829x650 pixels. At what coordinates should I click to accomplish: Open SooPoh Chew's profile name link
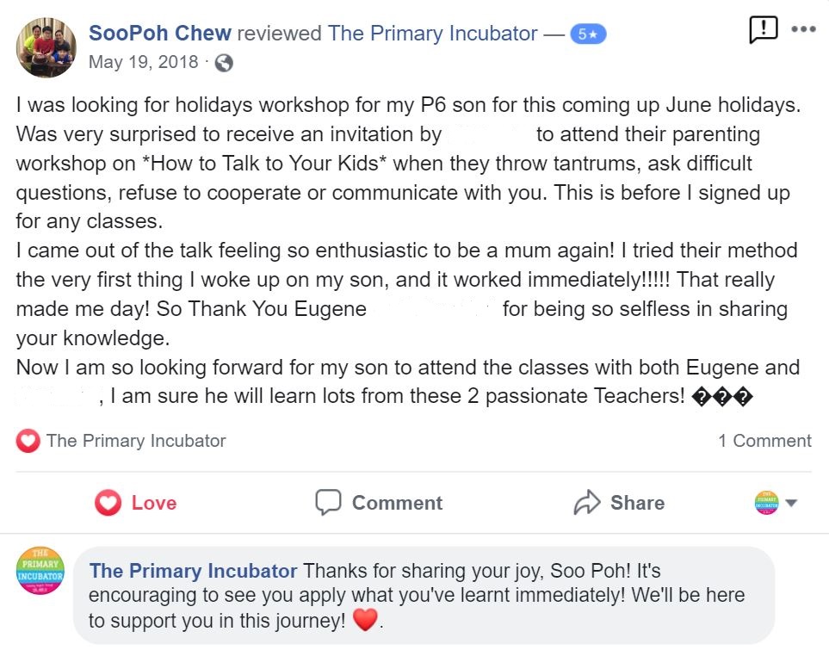tap(159, 33)
